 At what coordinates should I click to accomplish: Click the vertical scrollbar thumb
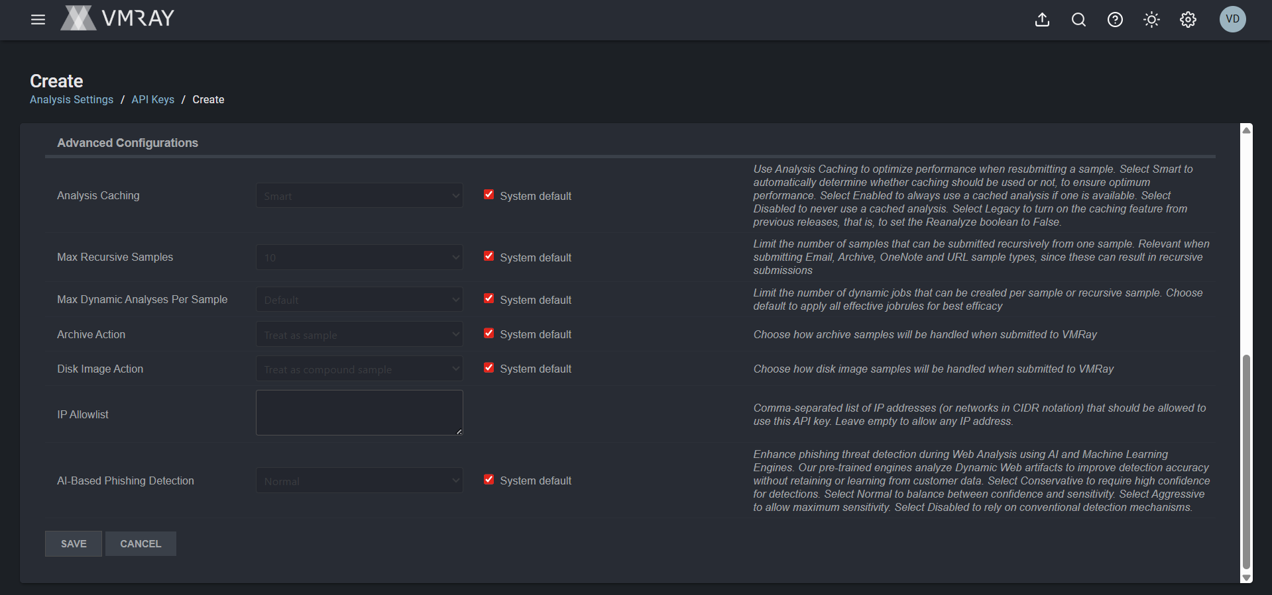pyautogui.click(x=1246, y=461)
